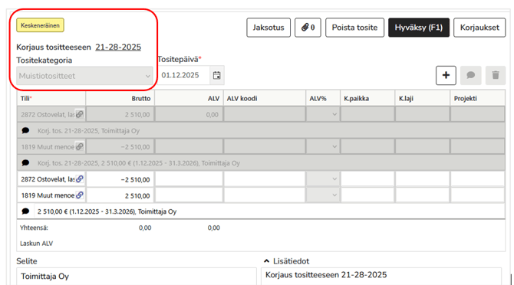Click Poista tosite button

354,28
